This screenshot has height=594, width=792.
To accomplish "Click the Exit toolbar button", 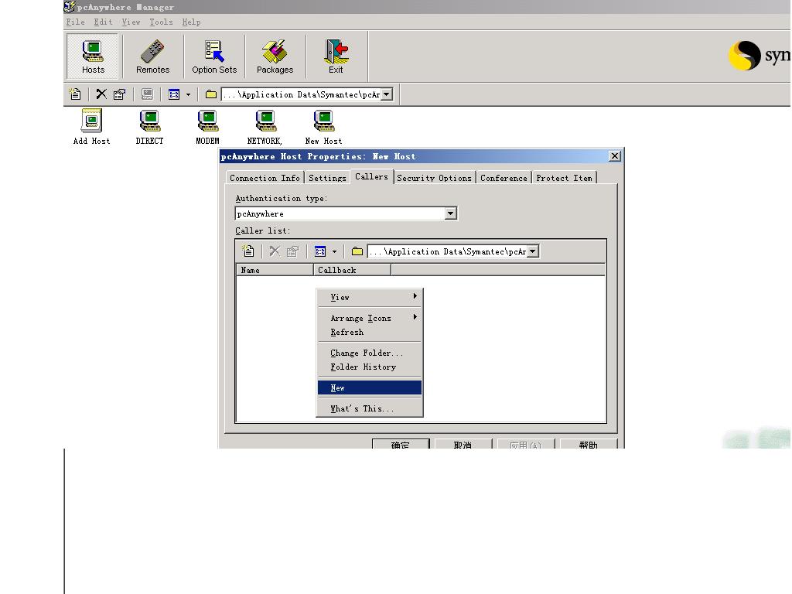I will [x=336, y=56].
